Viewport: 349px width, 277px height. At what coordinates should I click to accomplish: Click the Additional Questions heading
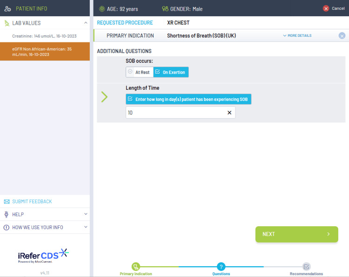pyautogui.click(x=124, y=51)
